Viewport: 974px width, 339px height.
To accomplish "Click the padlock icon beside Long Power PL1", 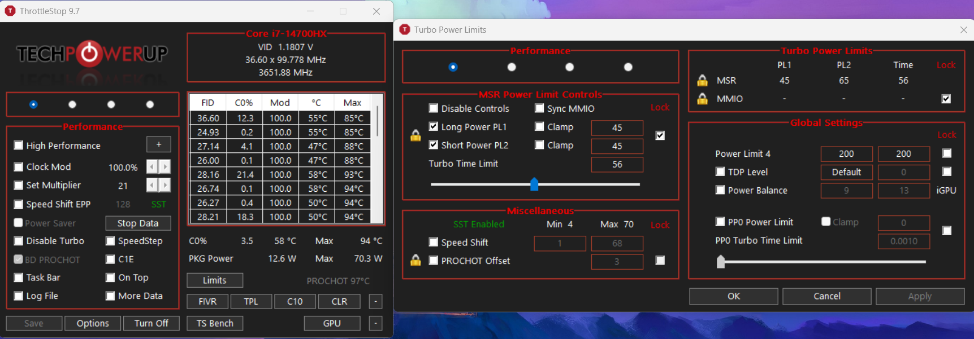I will point(415,135).
